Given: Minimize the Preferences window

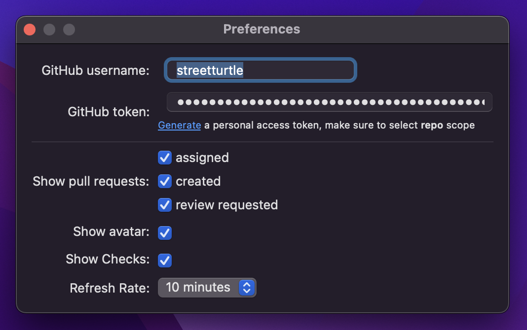Looking at the screenshot, I should click(49, 30).
